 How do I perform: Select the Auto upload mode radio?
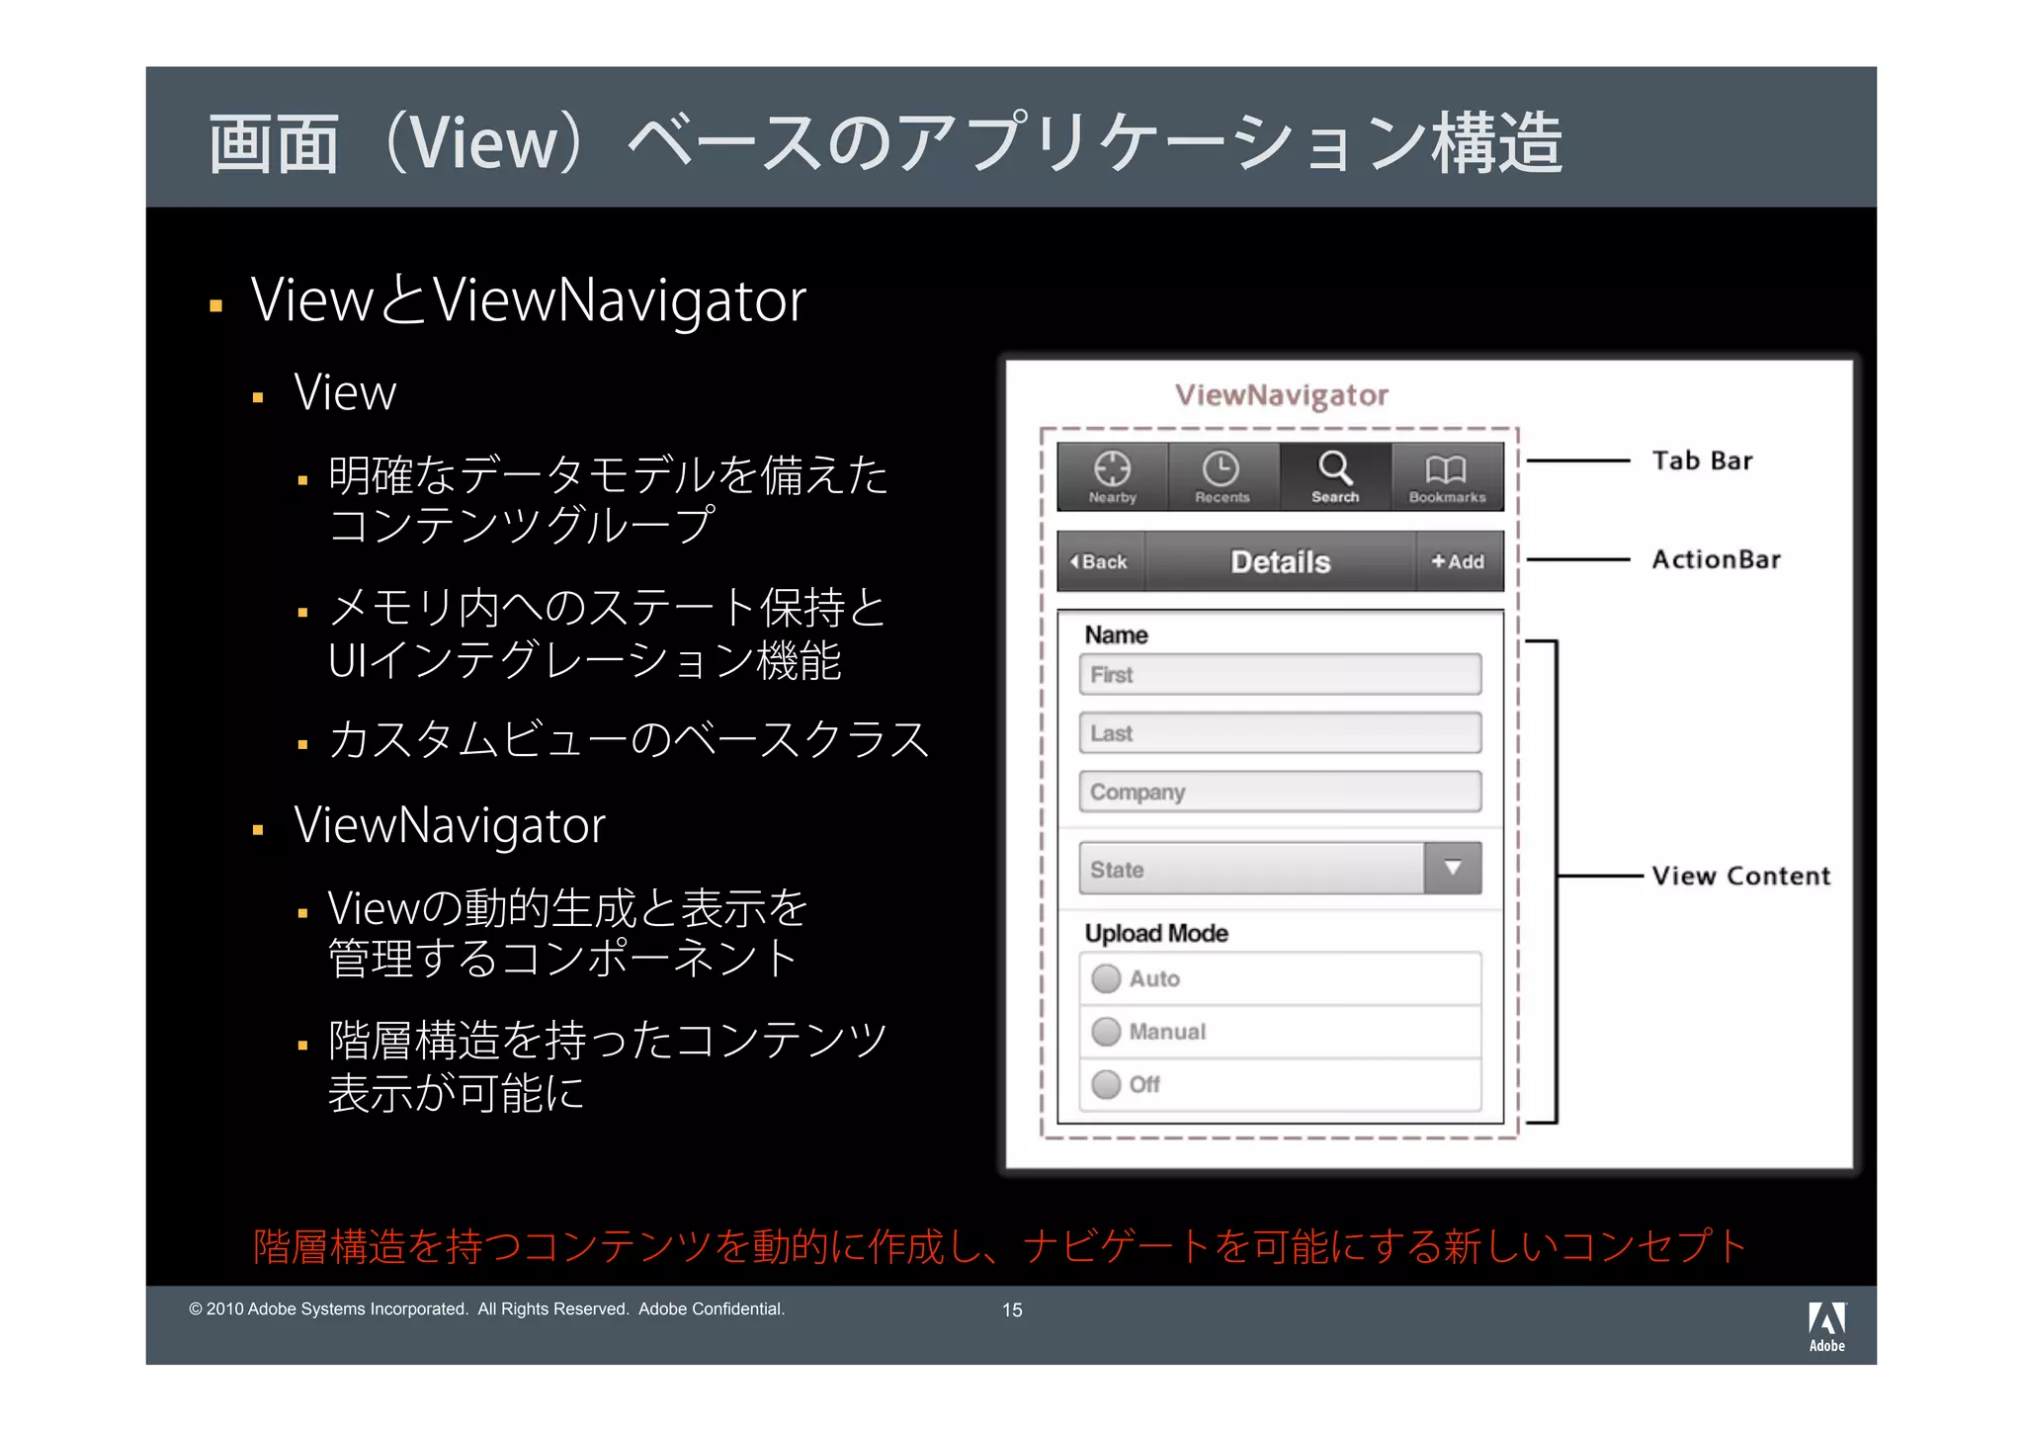pyautogui.click(x=1106, y=978)
